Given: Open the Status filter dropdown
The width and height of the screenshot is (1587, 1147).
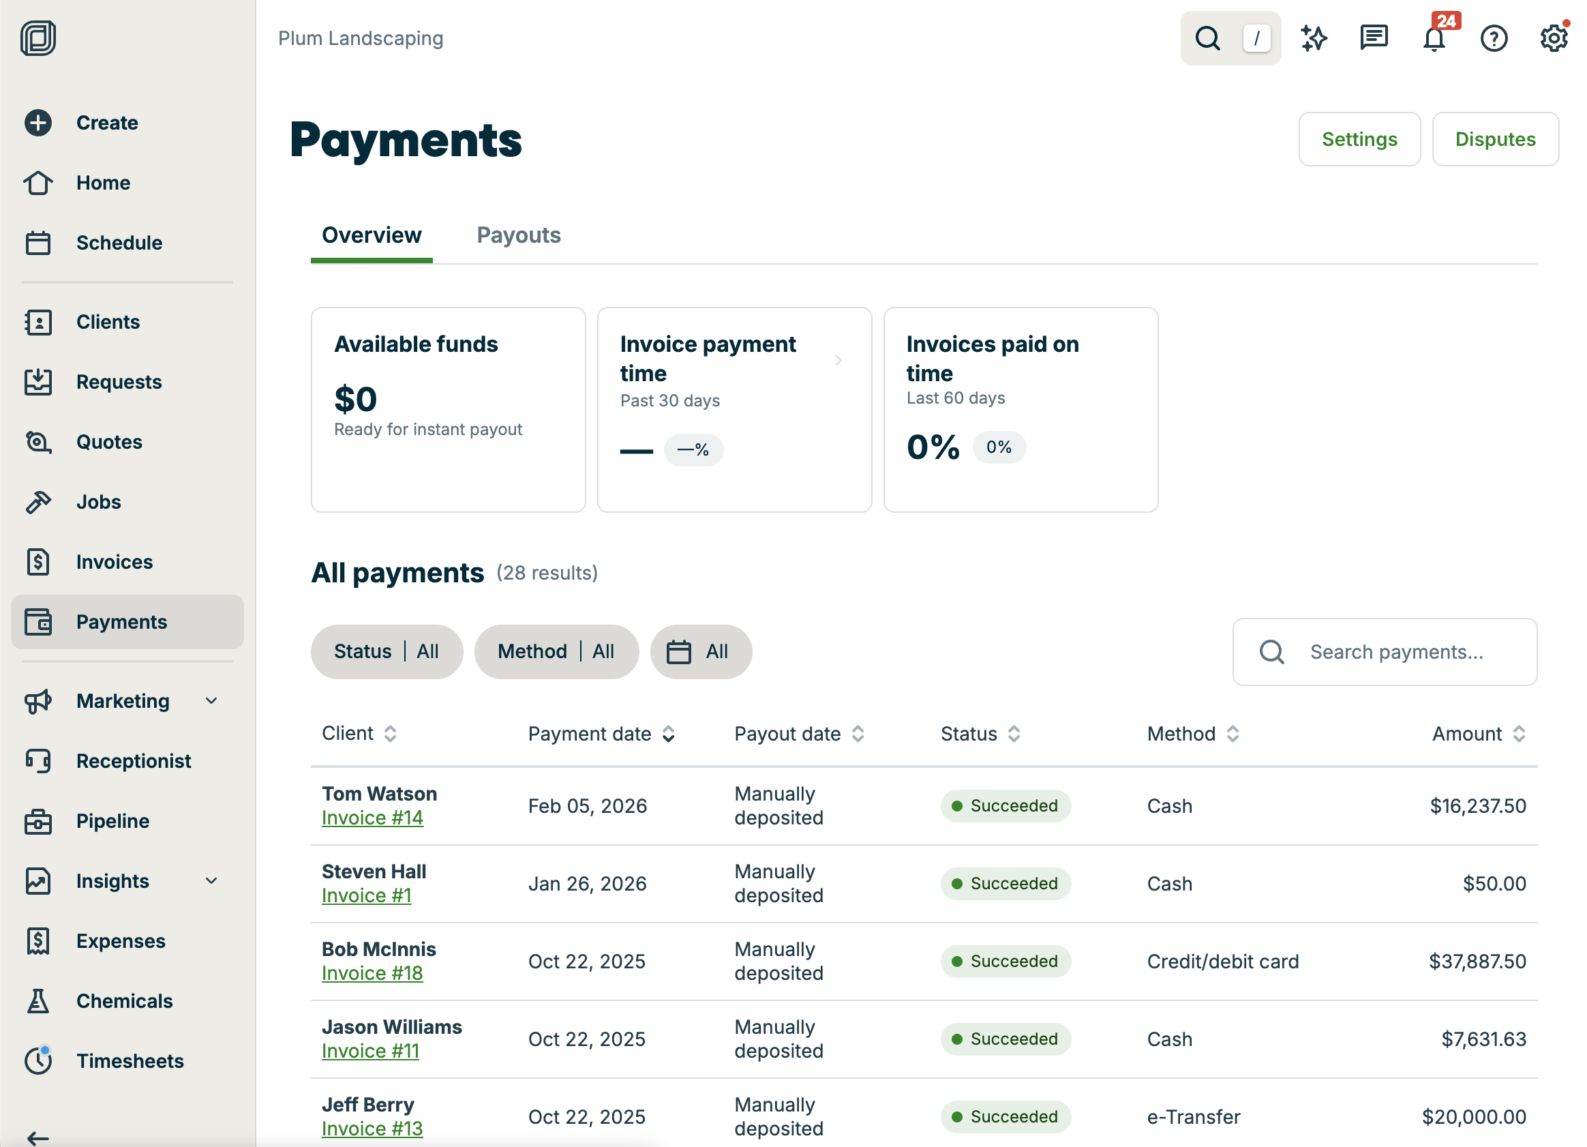Looking at the screenshot, I should pyautogui.click(x=387, y=652).
